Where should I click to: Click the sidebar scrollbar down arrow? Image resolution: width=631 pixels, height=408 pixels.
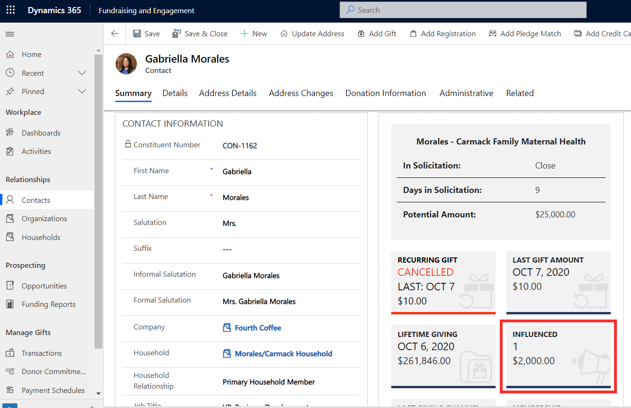98,393
